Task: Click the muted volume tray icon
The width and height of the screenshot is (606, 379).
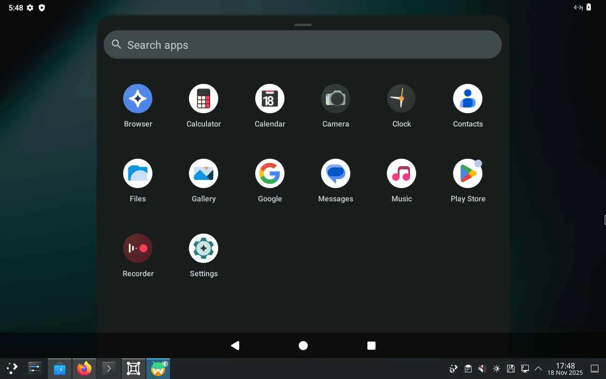Action: point(482,369)
